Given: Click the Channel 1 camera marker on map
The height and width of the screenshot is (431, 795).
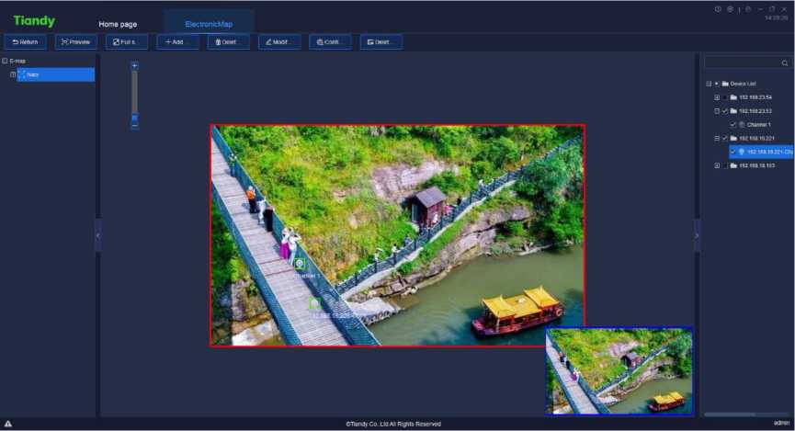Looking at the screenshot, I should [x=299, y=264].
